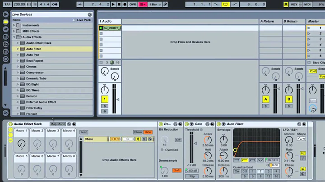The width and height of the screenshot is (325, 182).
Task: Click the Gate Flip button
Action: [x=192, y=177]
